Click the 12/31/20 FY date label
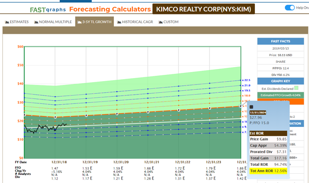The height and width of the screenshot is (183, 309). coord(121,162)
